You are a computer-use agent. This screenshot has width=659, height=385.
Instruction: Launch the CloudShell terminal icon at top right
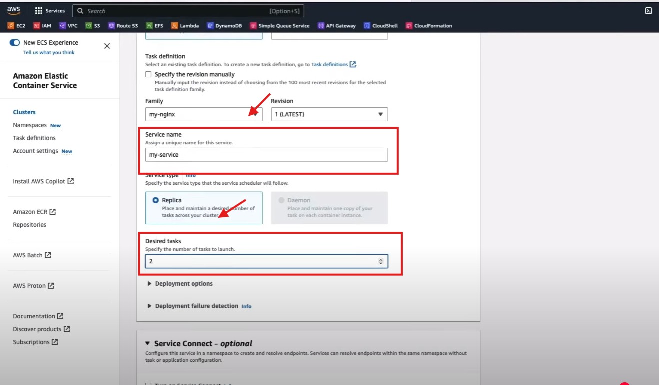click(x=648, y=11)
